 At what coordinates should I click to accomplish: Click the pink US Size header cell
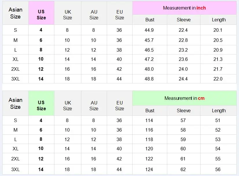click(x=41, y=13)
